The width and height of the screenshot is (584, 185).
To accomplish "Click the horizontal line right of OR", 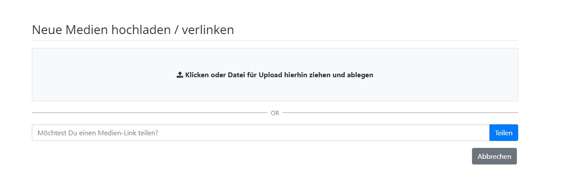I will pos(400,113).
